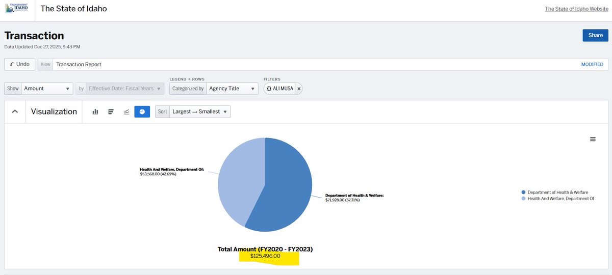Click the Transaction page heading
The height and width of the screenshot is (275, 612).
click(34, 36)
